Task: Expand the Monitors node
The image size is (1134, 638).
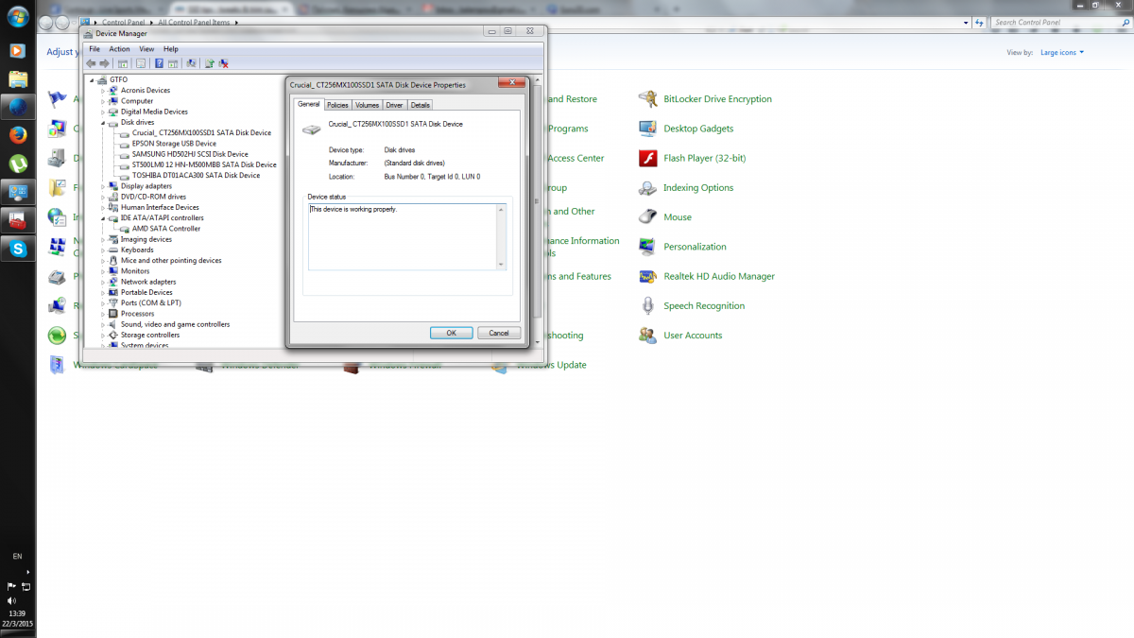Action: [104, 271]
